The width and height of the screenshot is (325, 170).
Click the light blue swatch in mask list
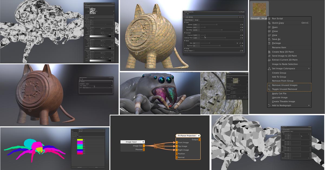pos(80,145)
